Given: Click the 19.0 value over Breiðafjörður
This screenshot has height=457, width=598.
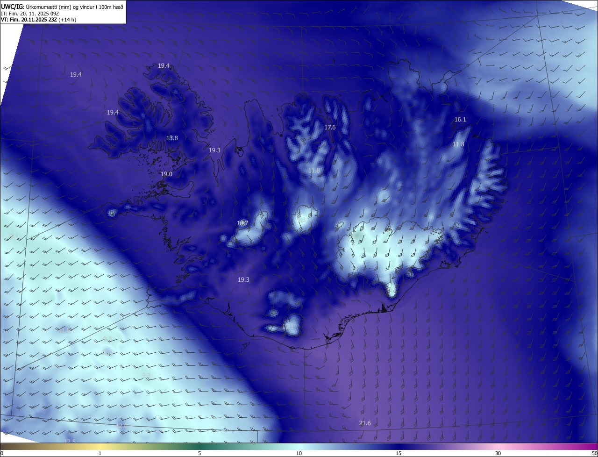Looking at the screenshot, I should point(166,174).
